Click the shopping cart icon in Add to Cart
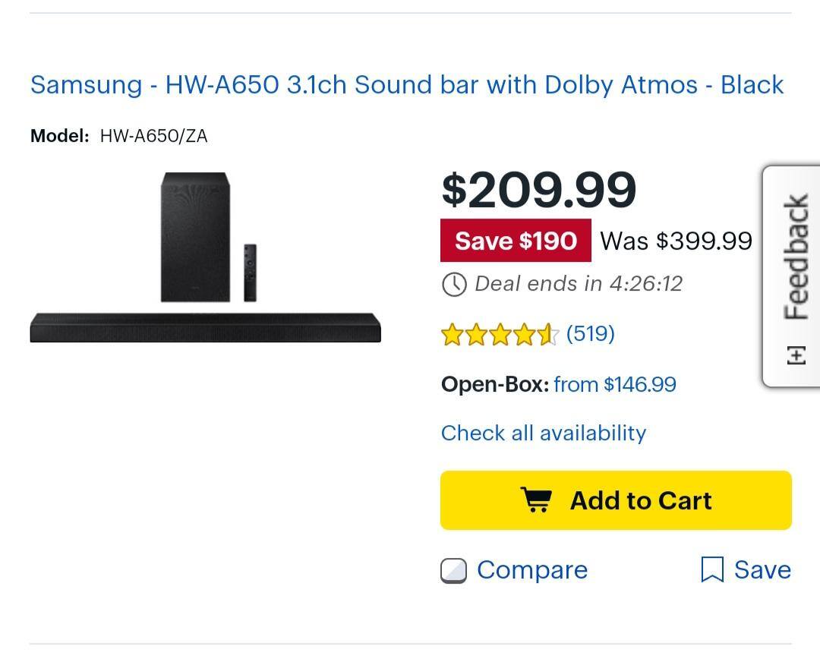The image size is (820, 662). pos(537,500)
